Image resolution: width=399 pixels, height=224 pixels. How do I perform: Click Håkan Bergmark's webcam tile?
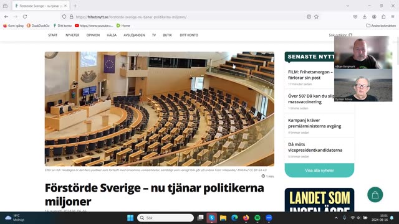pos(363,52)
